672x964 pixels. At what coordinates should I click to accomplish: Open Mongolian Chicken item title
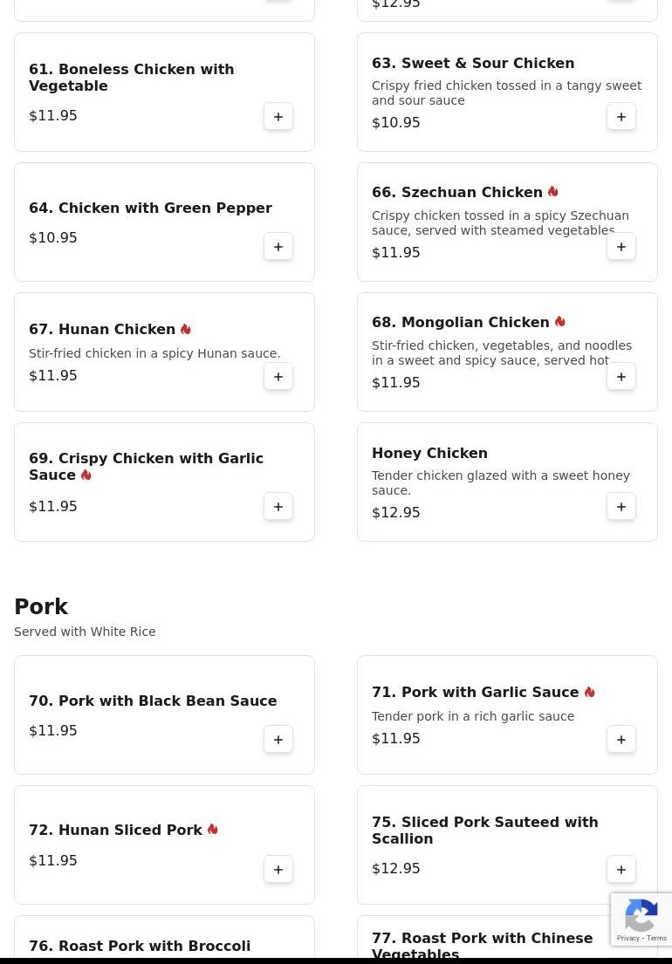point(461,322)
